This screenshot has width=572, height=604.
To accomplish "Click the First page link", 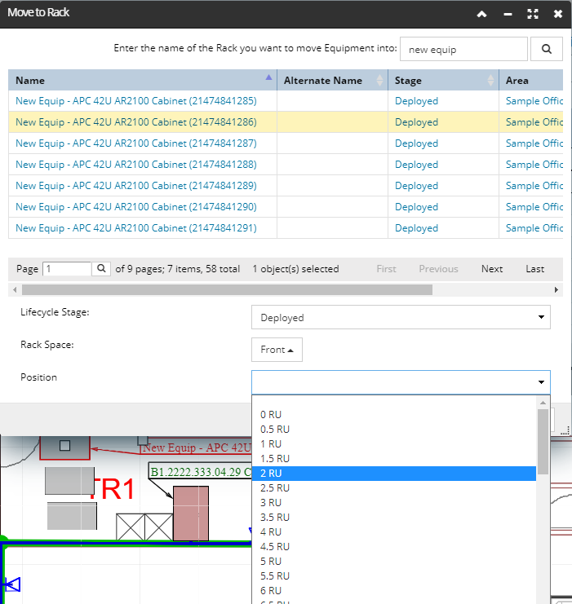I will [x=386, y=268].
